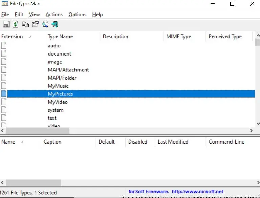Sort actions by Command-Line column header
Viewport: 260px width, 198px height.
point(233,142)
